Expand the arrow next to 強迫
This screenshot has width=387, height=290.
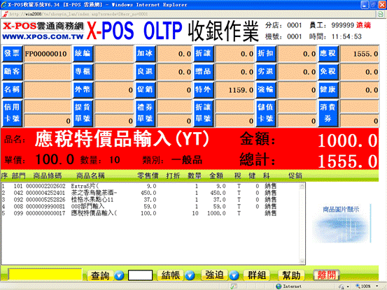click(234, 275)
